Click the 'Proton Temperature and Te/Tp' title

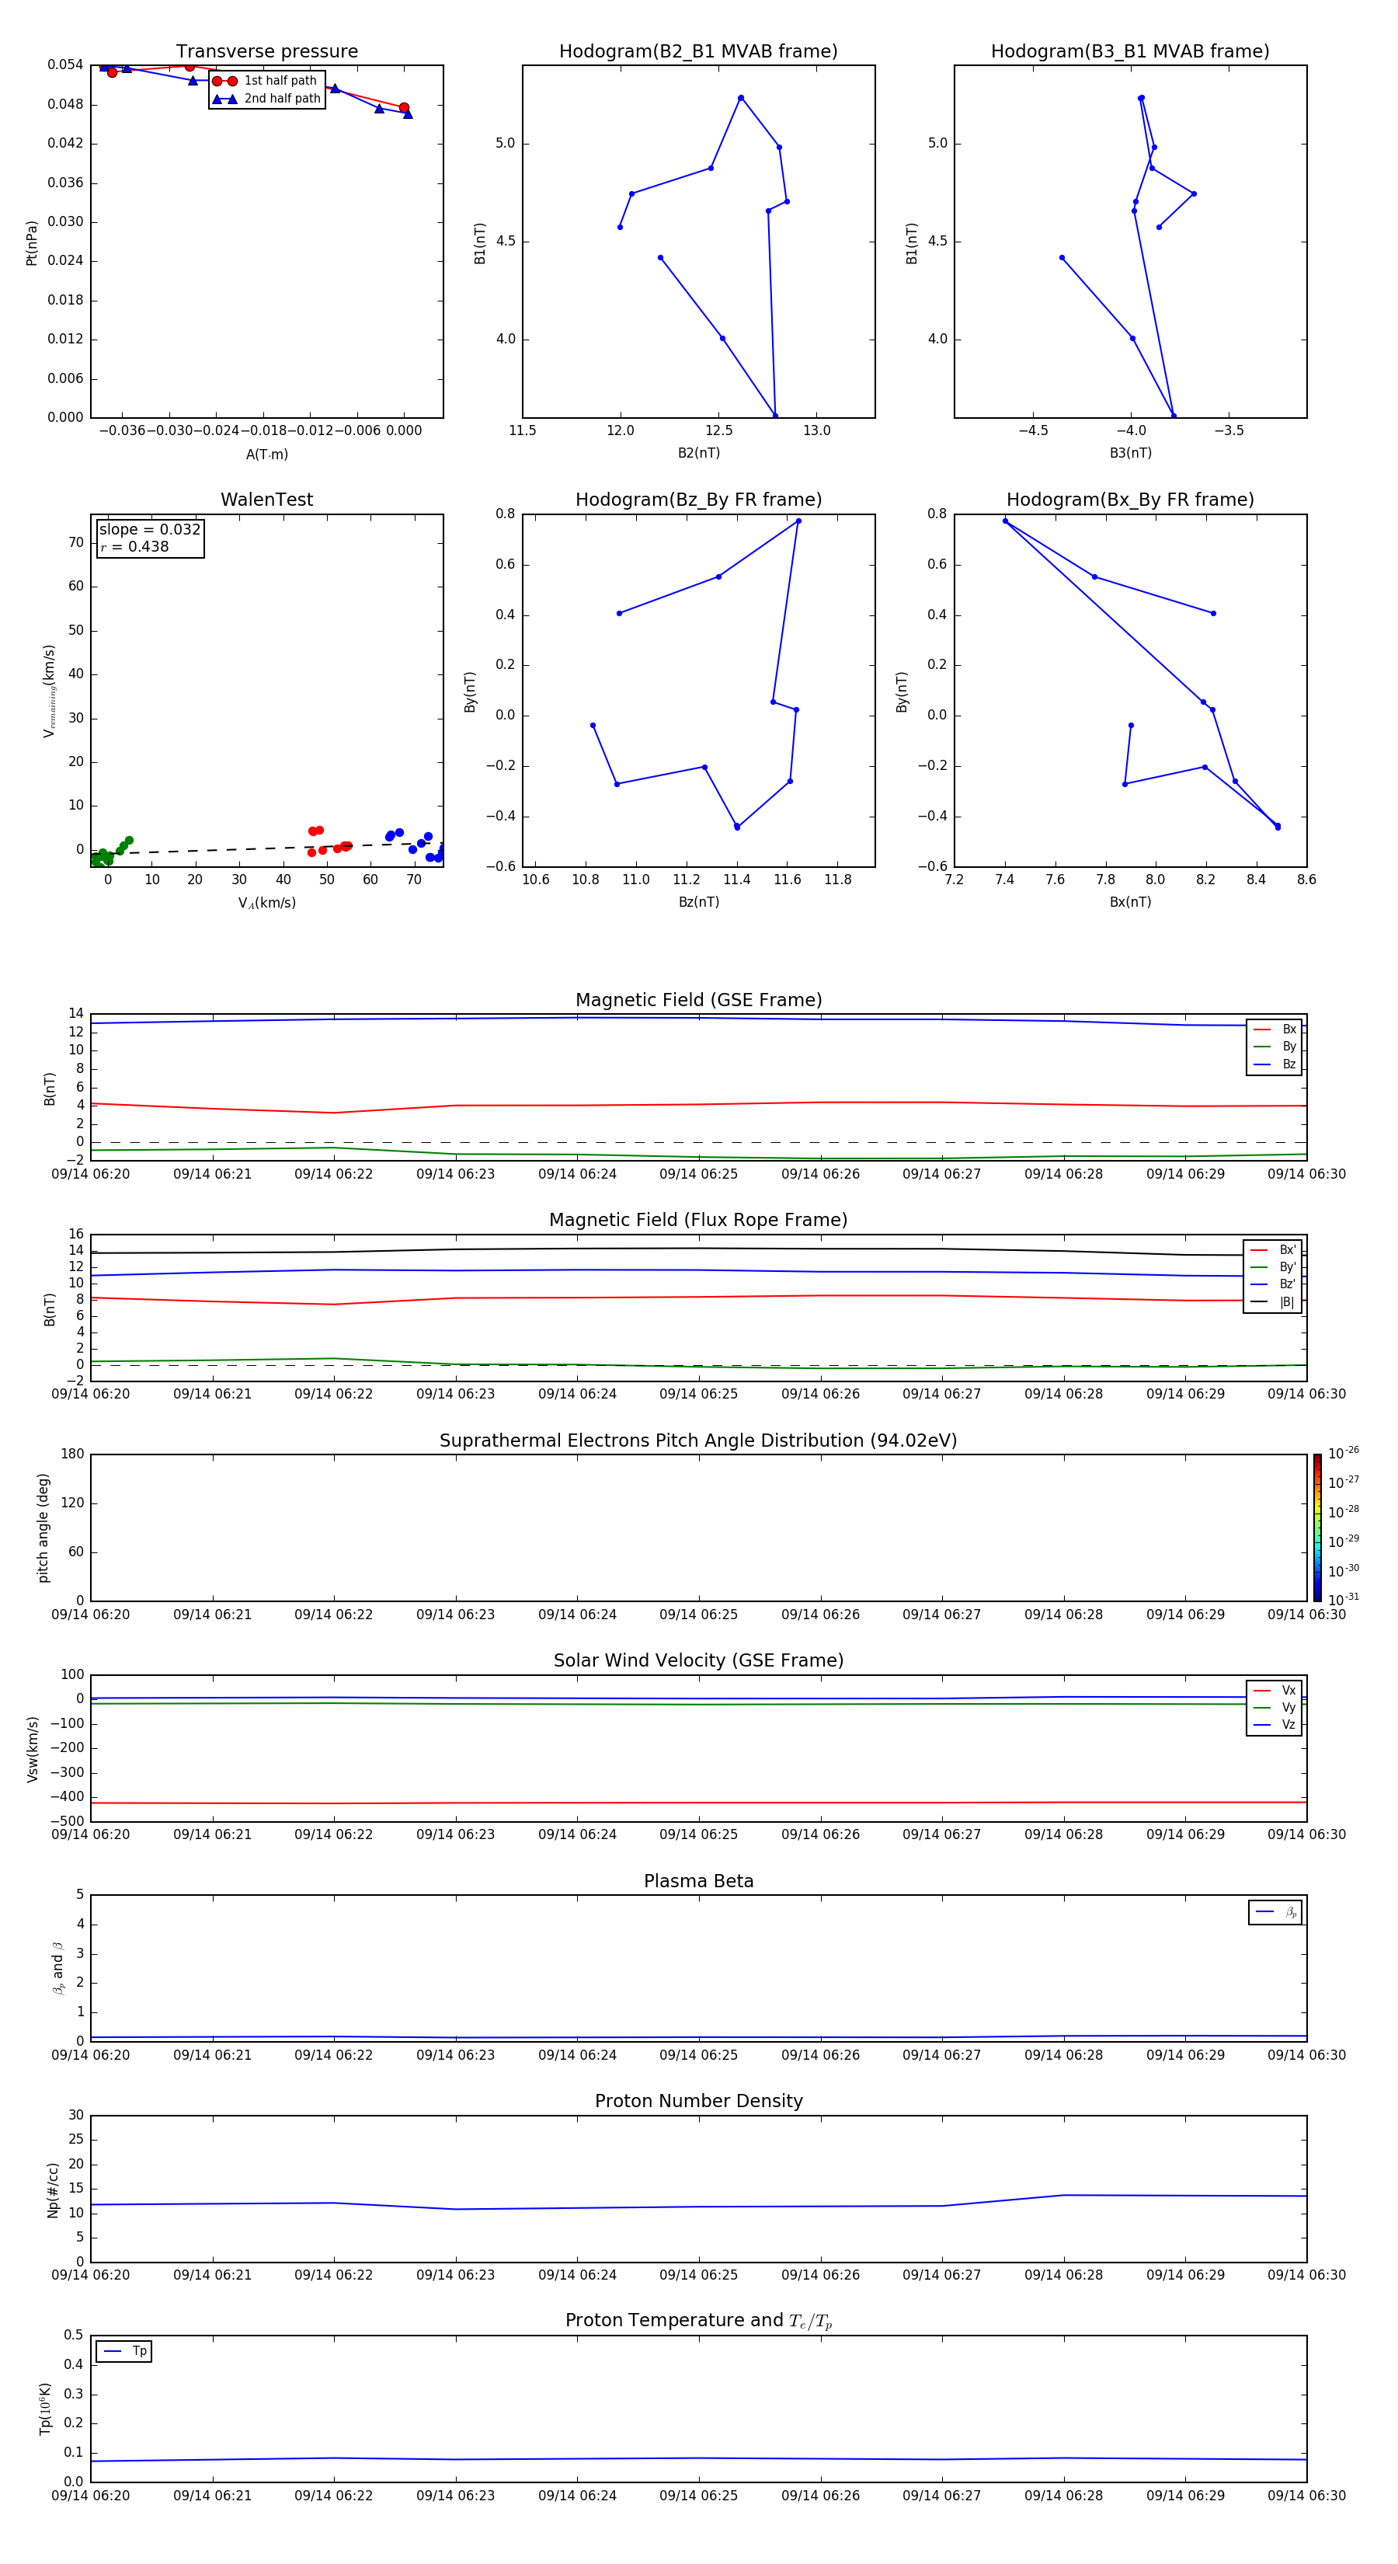coord(698,2320)
